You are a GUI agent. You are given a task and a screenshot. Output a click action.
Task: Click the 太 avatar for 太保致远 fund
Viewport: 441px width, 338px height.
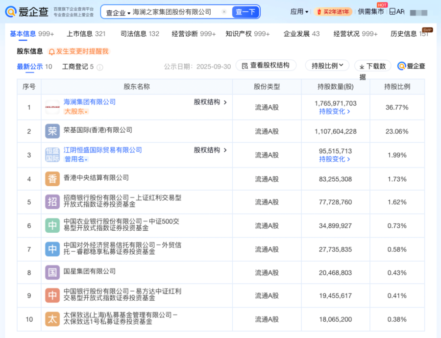(x=52, y=319)
